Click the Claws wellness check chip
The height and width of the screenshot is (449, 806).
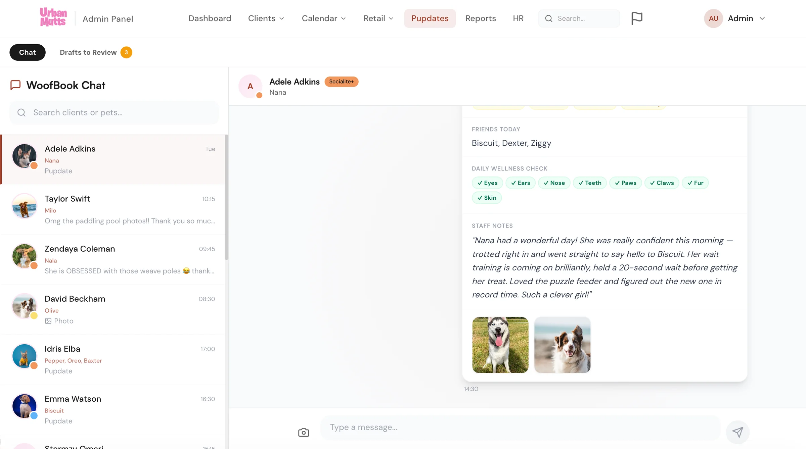(662, 183)
